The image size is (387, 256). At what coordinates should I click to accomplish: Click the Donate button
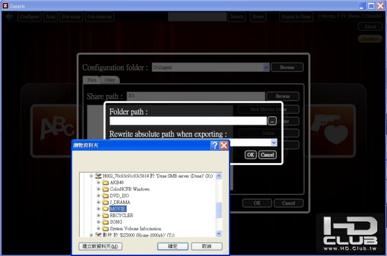point(370,39)
